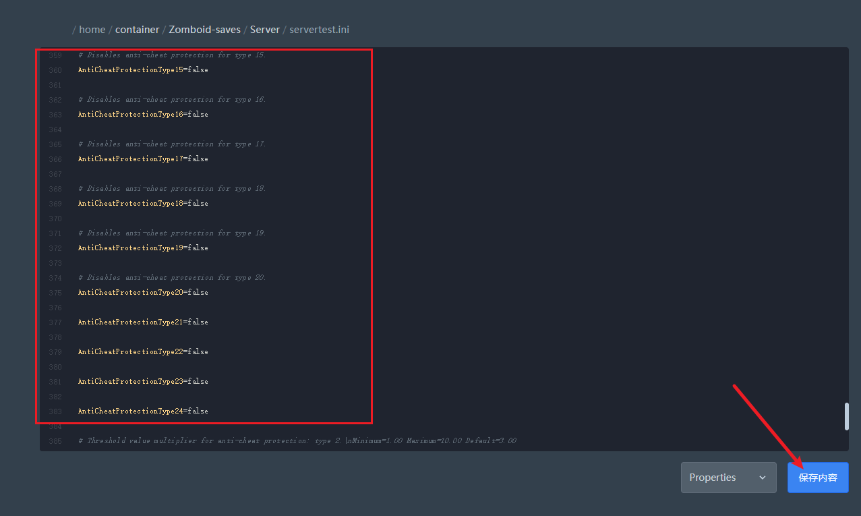Click the threshold value multiplier comment line

click(x=297, y=441)
